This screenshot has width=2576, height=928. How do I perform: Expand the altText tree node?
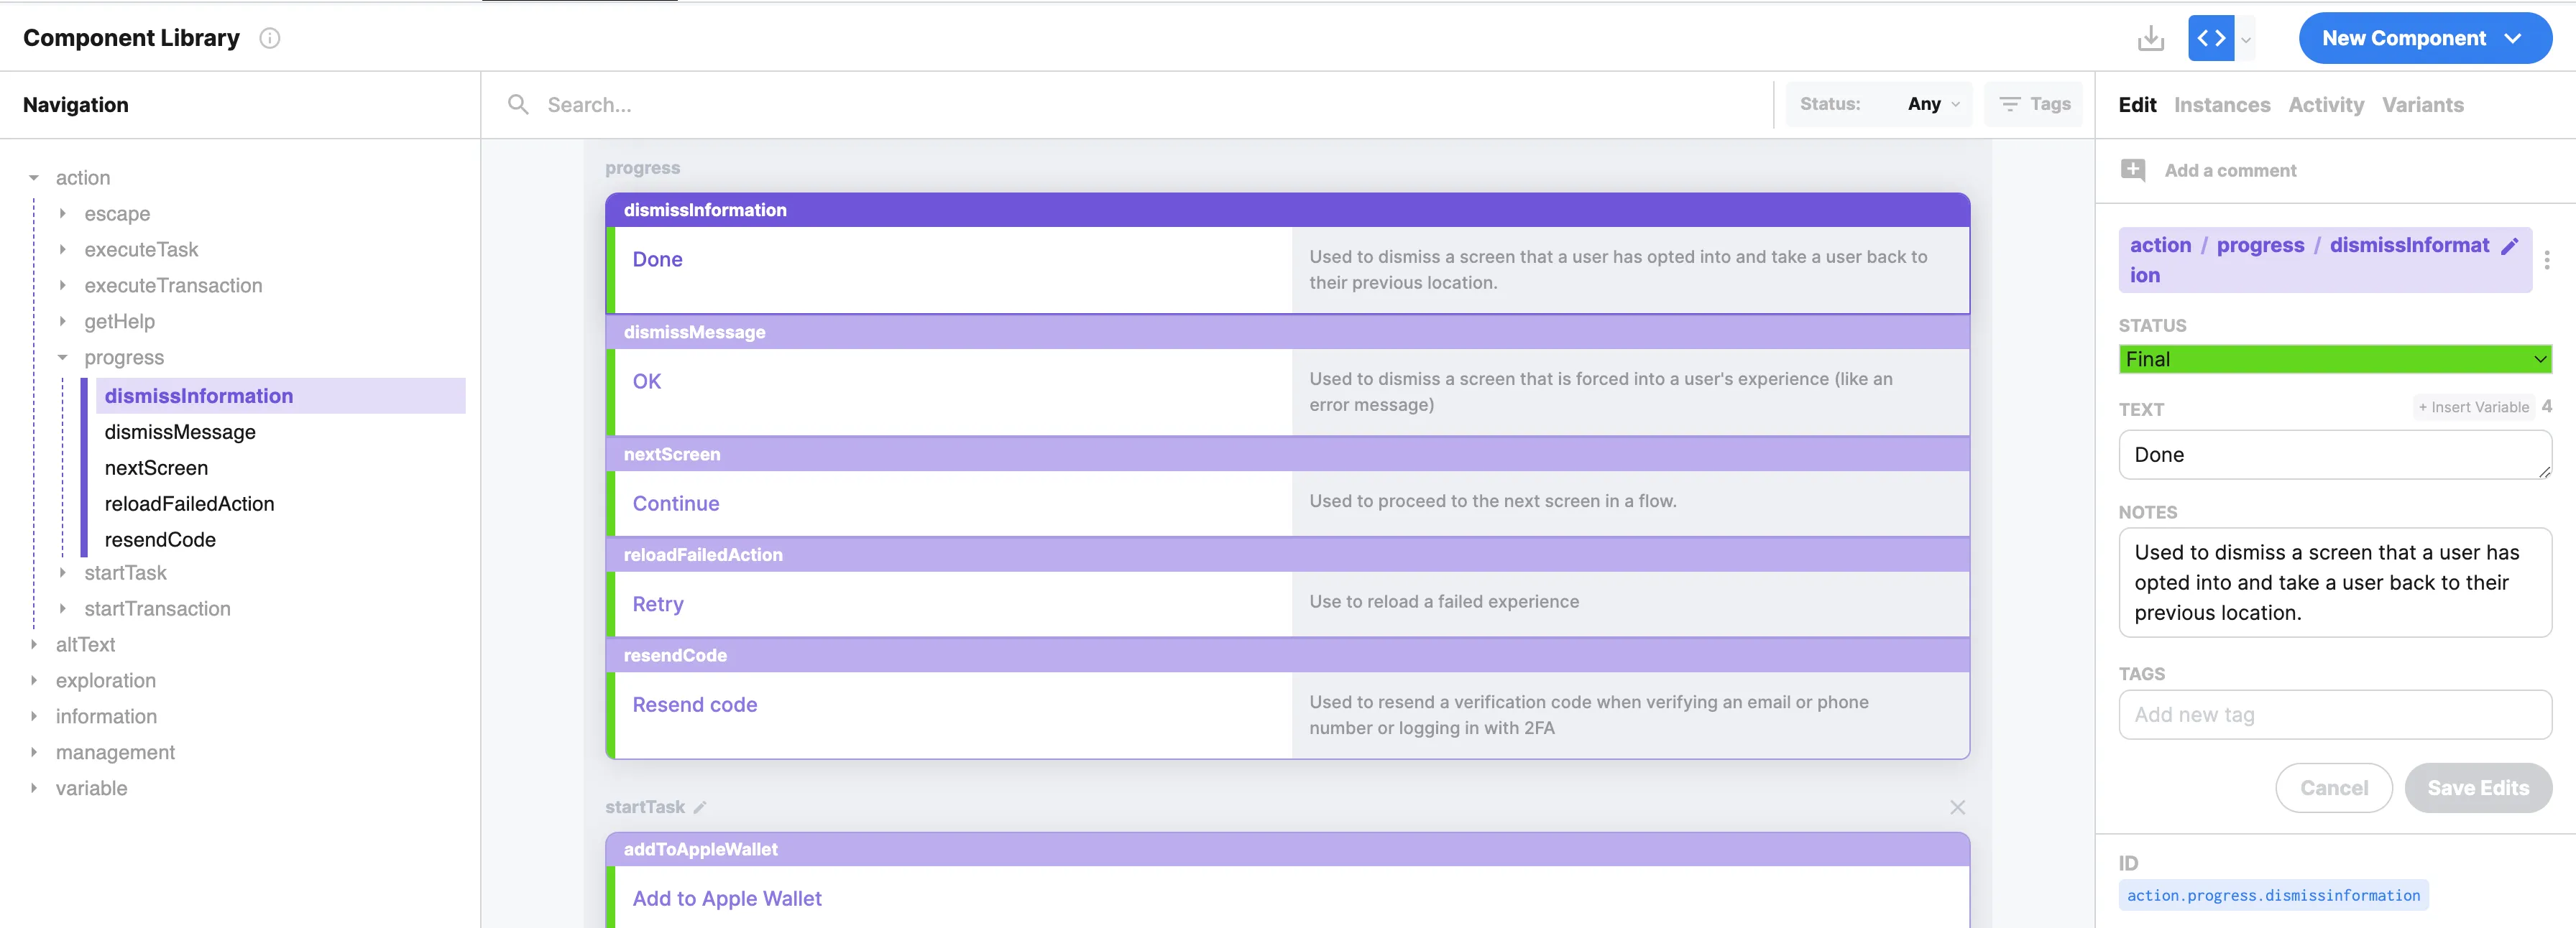[x=34, y=645]
